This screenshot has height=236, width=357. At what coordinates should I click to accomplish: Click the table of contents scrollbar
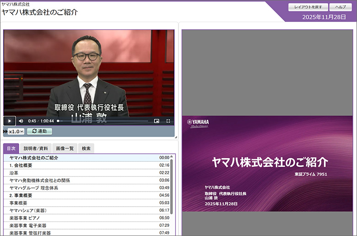point(172,187)
